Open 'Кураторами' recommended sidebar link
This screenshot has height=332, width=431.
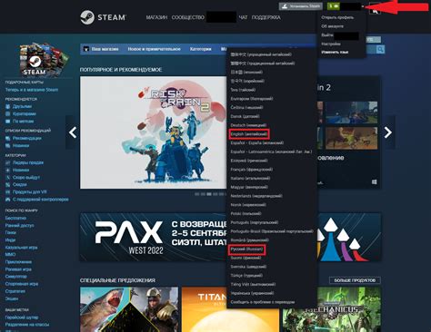pos(25,113)
